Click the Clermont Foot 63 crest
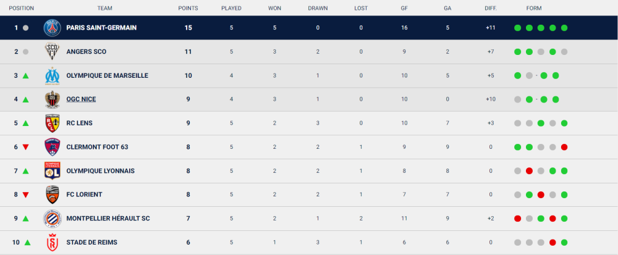The width and height of the screenshot is (618, 255). click(53, 147)
